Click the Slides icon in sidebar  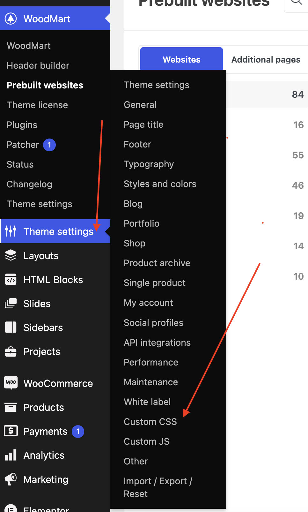coord(11,303)
